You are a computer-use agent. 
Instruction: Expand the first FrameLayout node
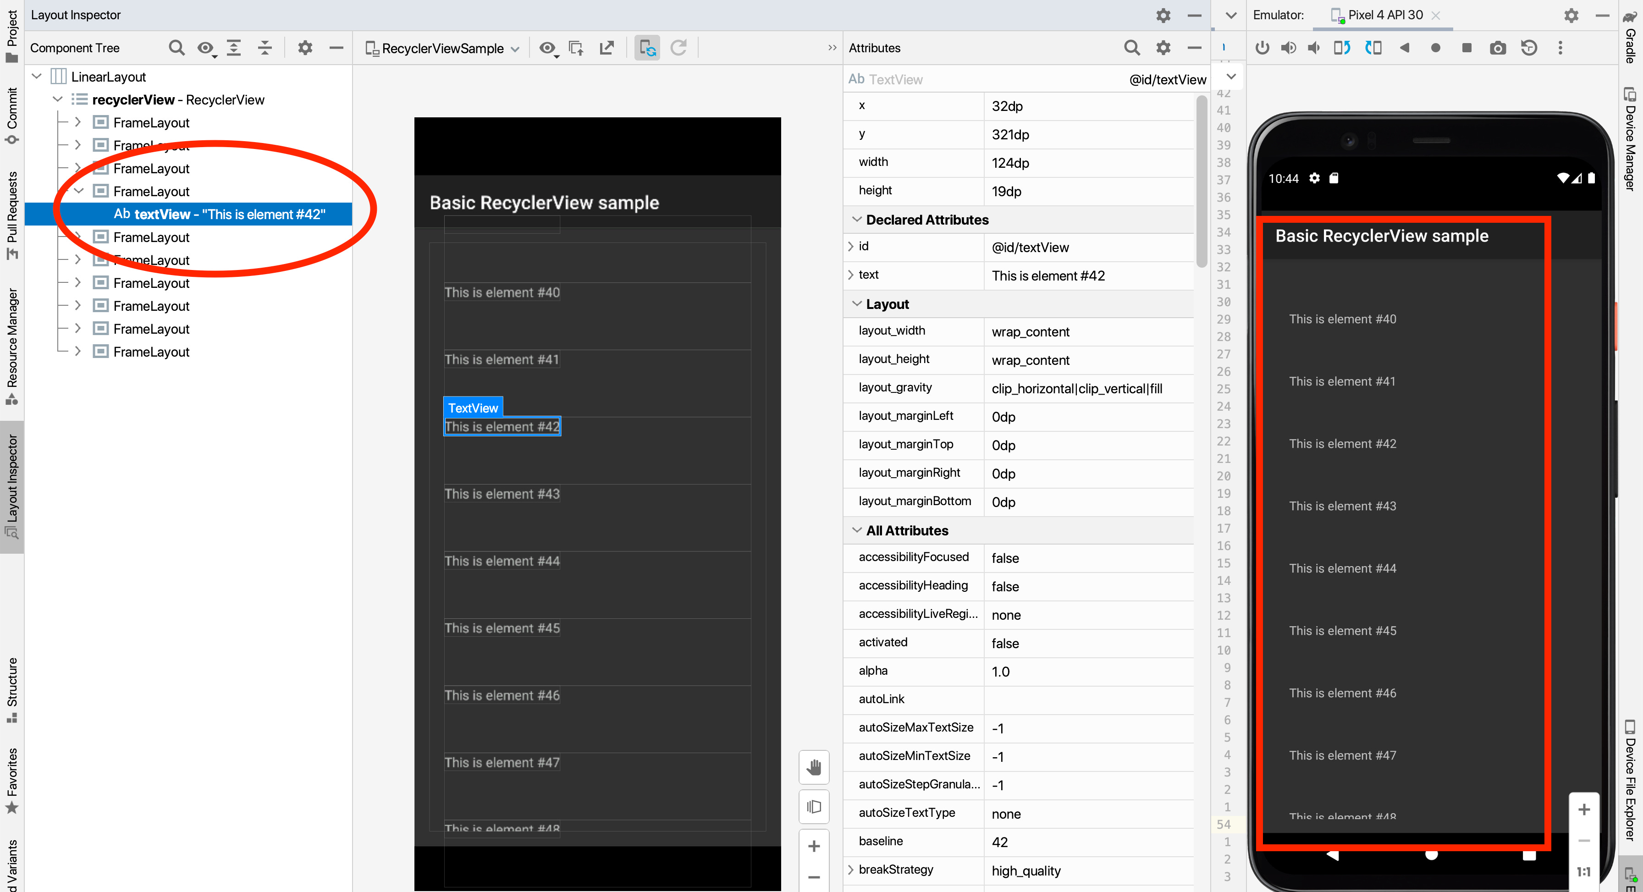(78, 122)
